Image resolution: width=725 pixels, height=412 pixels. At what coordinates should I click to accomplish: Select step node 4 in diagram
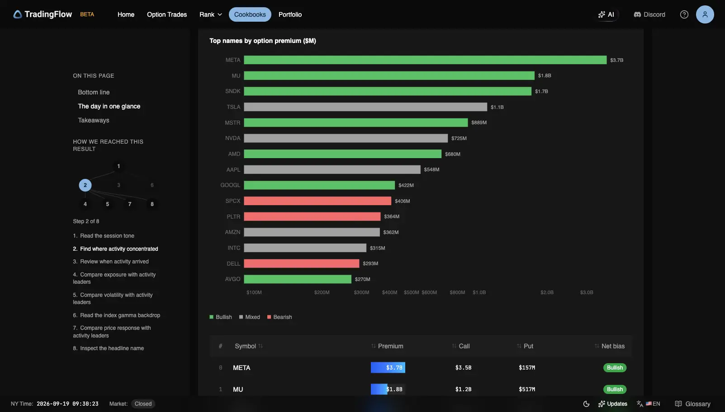(85, 204)
